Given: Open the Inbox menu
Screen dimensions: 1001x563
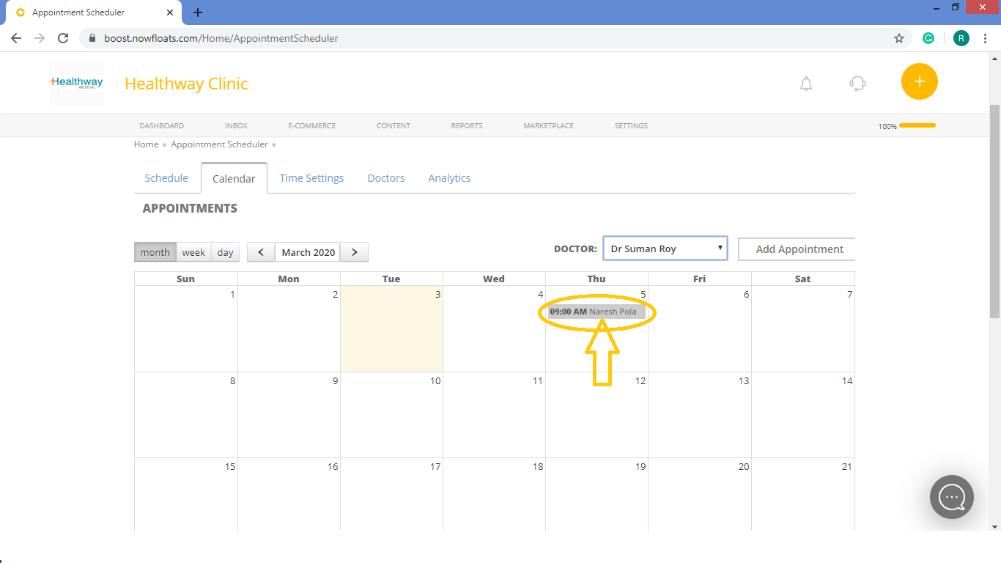Looking at the screenshot, I should (x=236, y=125).
